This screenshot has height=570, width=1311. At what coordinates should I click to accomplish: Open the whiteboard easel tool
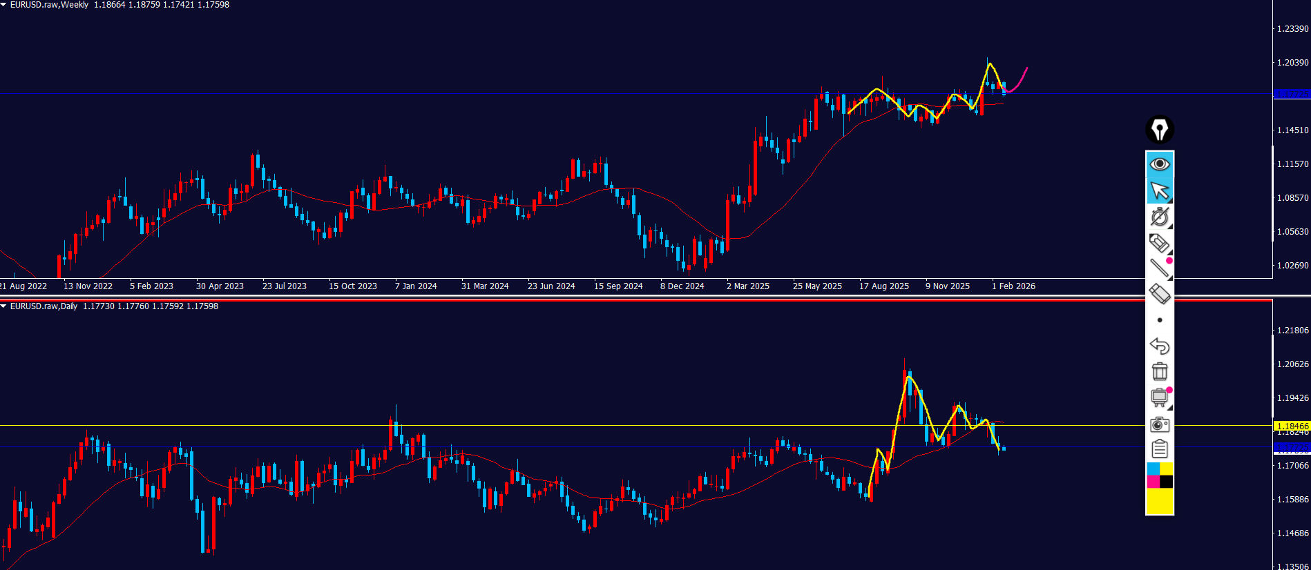click(x=1160, y=398)
